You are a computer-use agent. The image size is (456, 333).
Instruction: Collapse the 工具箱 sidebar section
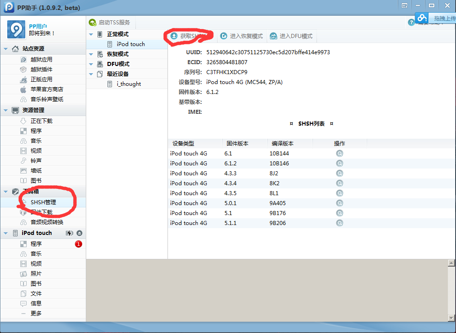pyautogui.click(x=5, y=192)
